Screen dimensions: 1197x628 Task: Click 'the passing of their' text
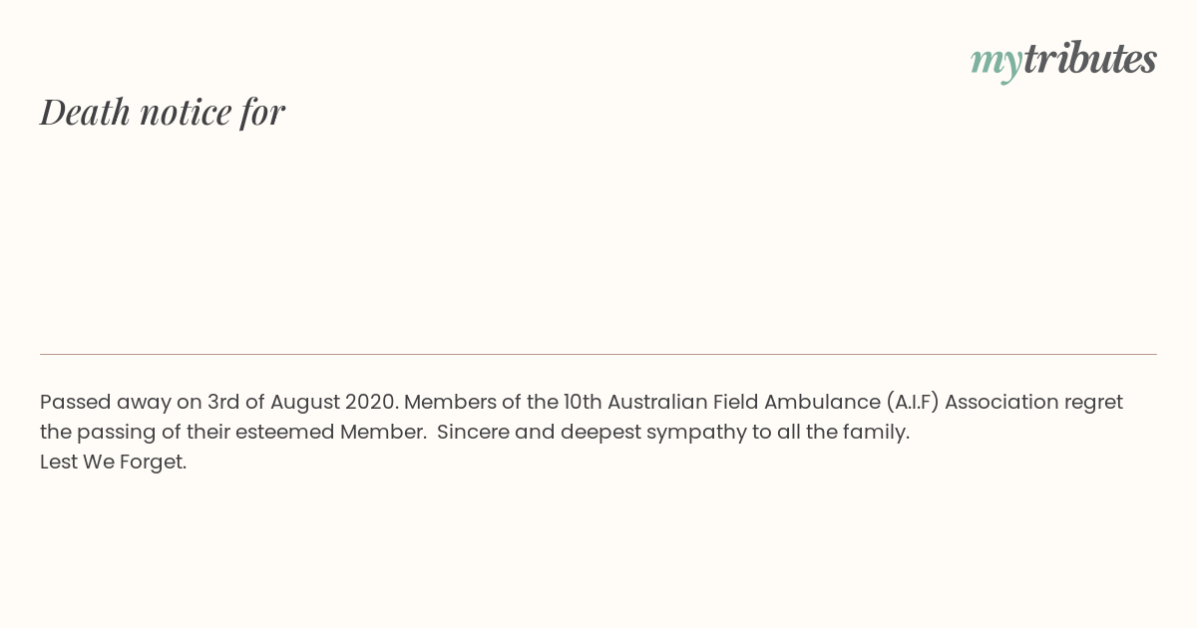coord(135,433)
